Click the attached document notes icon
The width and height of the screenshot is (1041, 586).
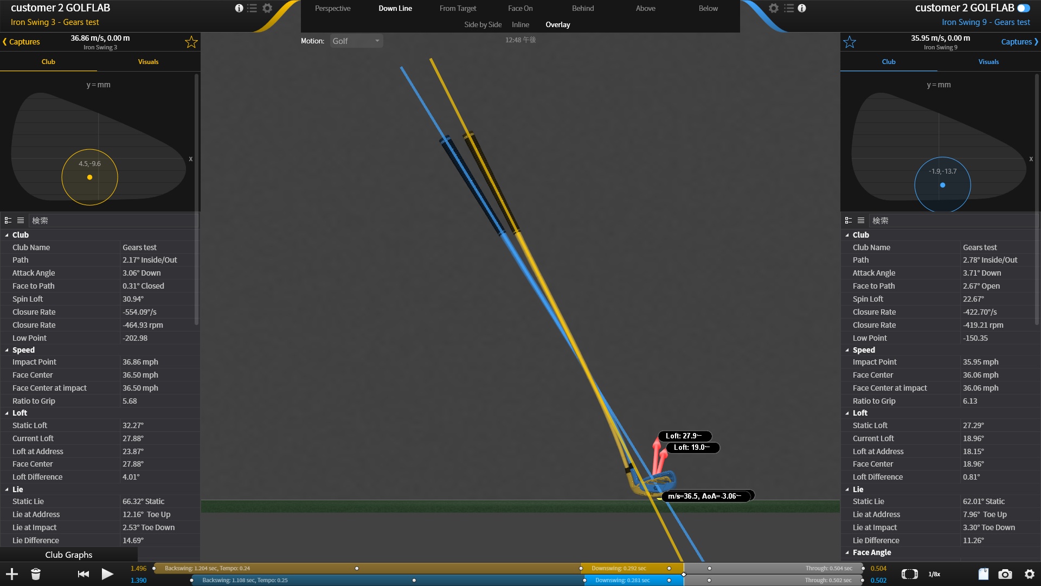point(983,574)
